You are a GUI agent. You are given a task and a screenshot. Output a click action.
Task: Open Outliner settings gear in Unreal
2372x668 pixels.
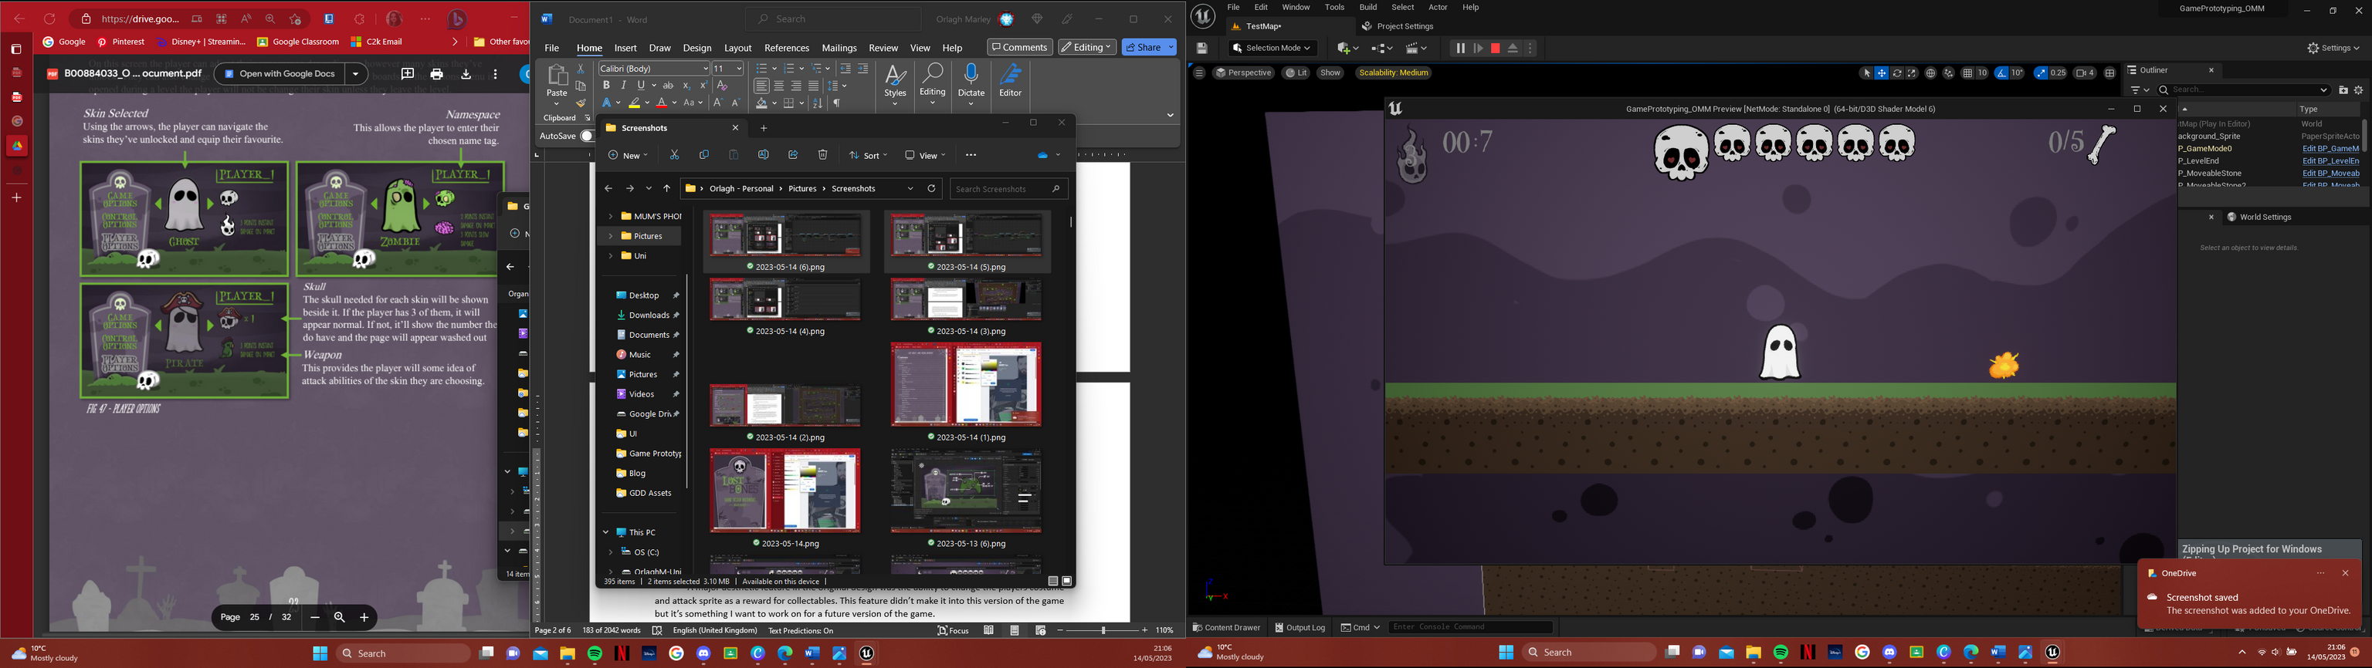click(2359, 90)
